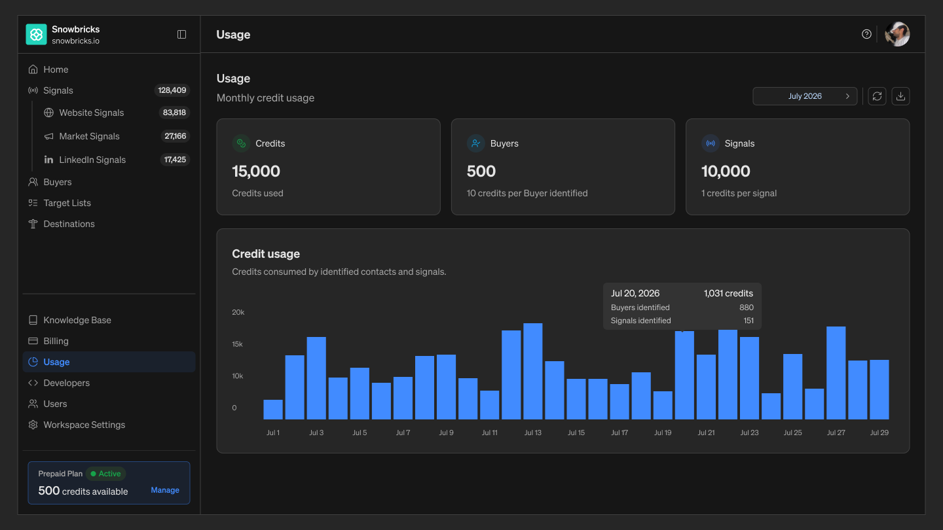Image resolution: width=943 pixels, height=530 pixels.
Task: Click the 1,031 credits tooltip value
Action: [x=729, y=293]
